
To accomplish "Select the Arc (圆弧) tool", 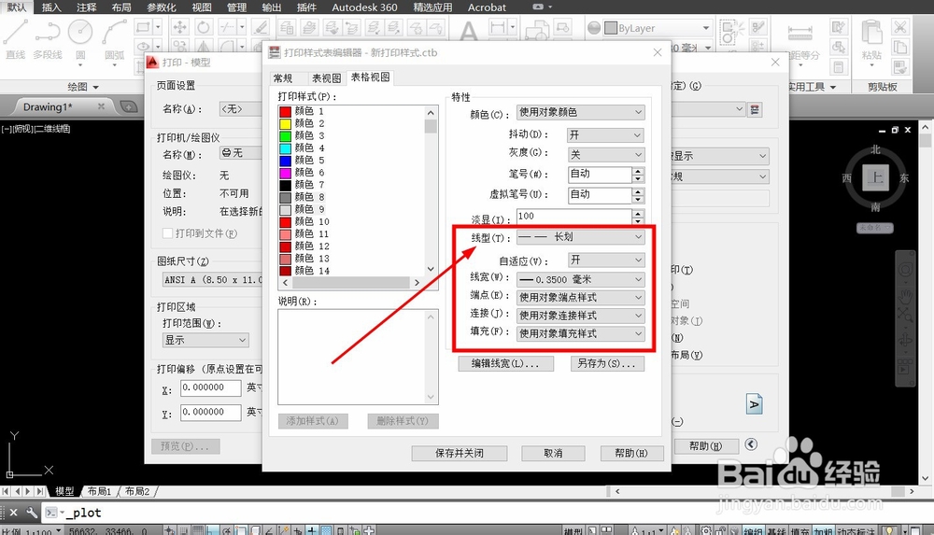I will pos(114,38).
